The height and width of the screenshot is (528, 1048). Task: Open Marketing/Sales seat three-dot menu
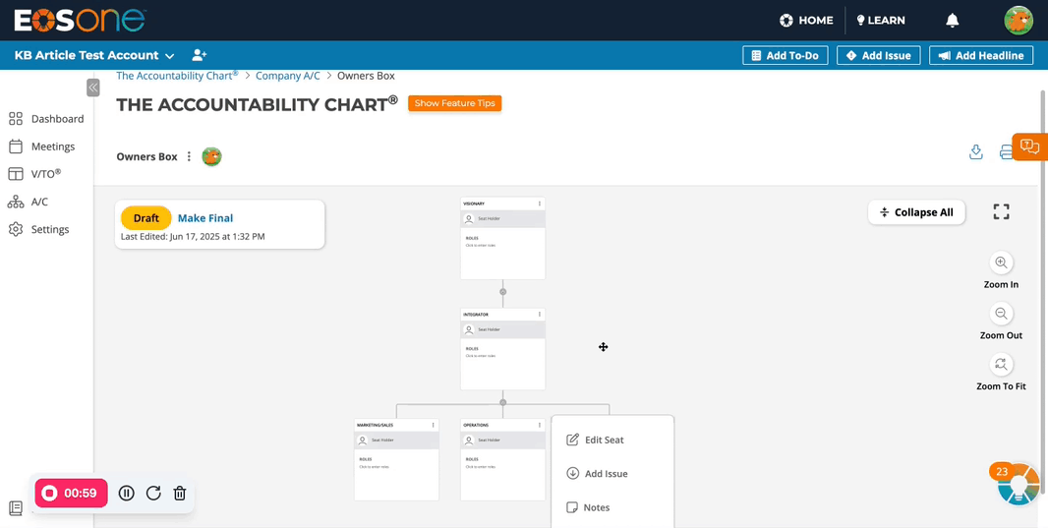pos(434,425)
